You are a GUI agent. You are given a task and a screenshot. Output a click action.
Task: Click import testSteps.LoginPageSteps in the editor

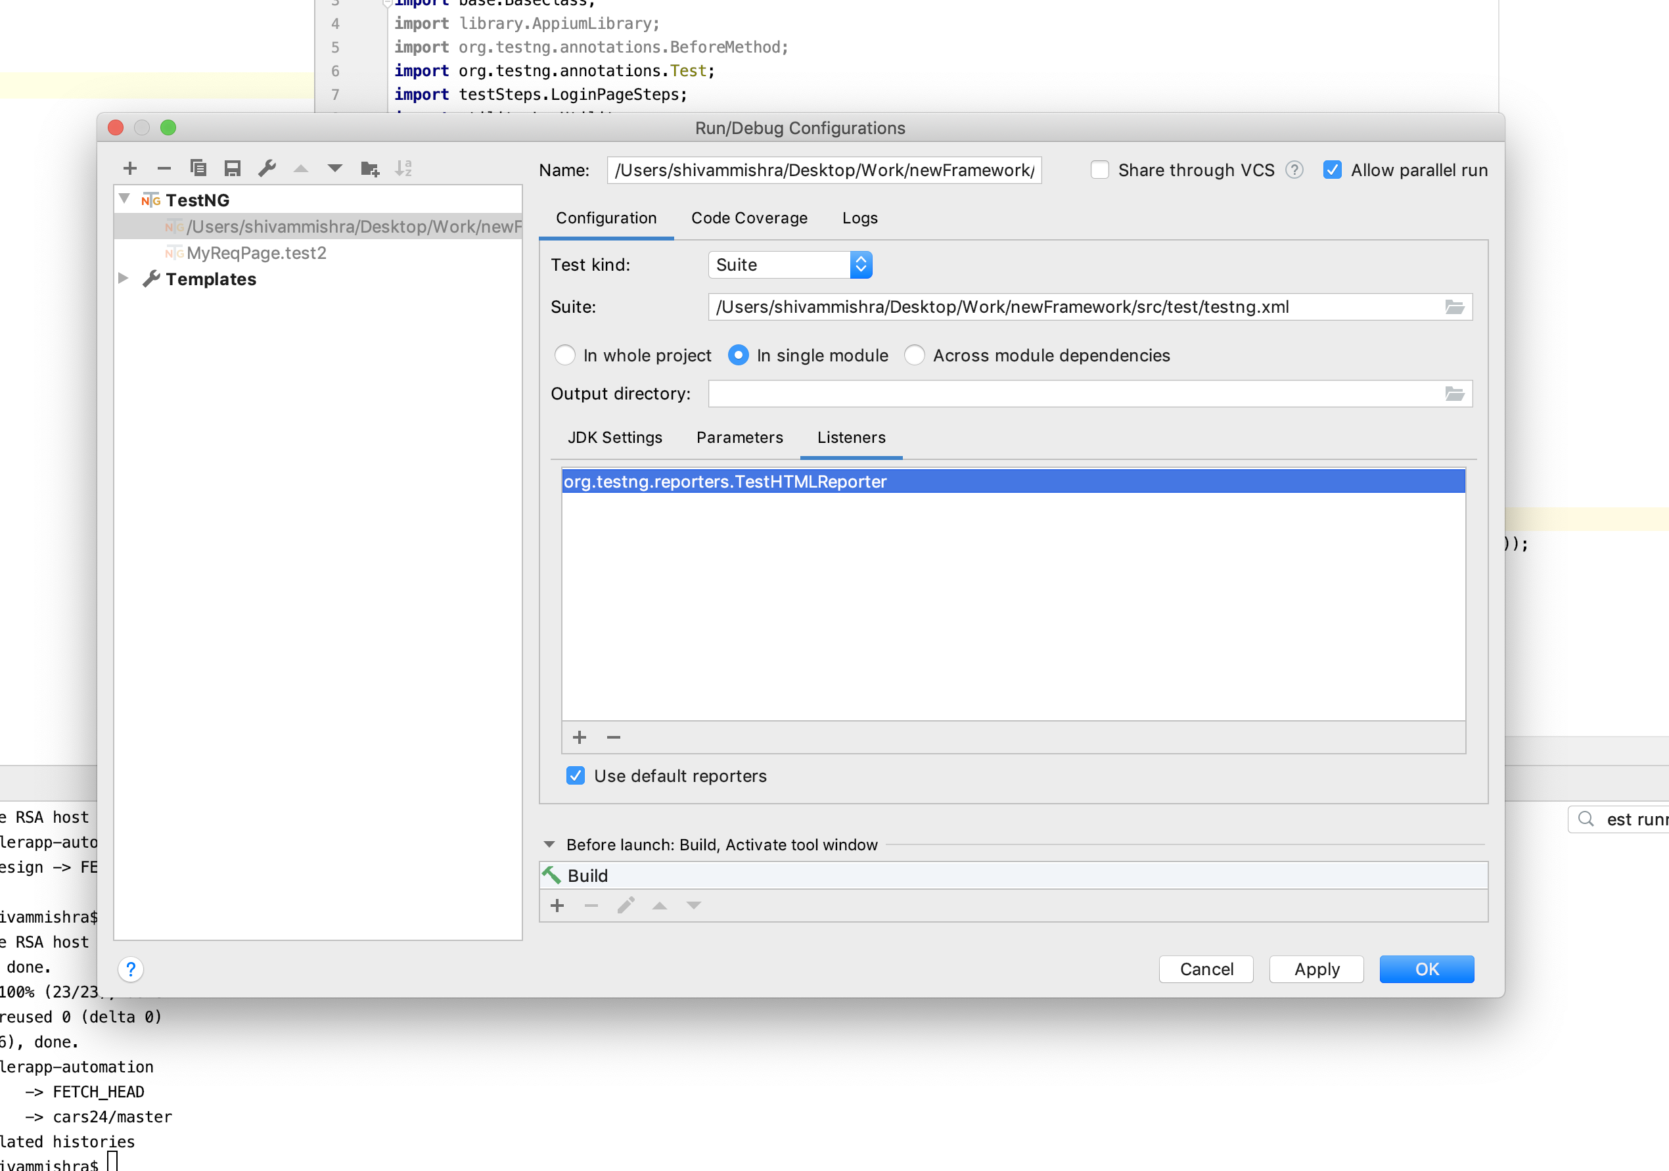click(x=541, y=95)
